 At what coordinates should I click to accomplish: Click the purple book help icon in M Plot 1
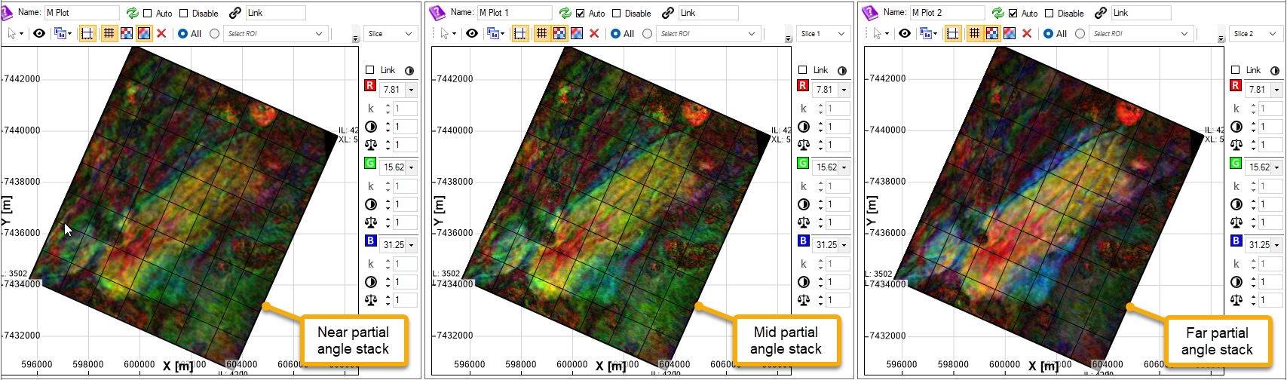[437, 13]
